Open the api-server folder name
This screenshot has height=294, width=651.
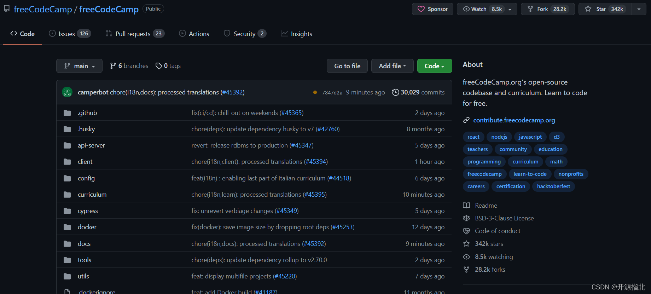(x=91, y=145)
